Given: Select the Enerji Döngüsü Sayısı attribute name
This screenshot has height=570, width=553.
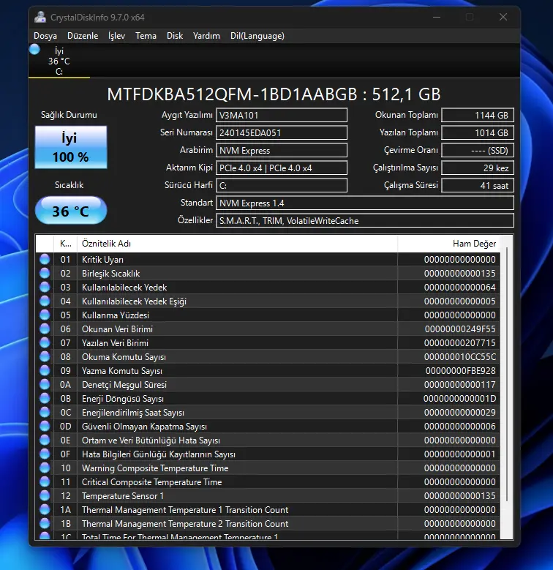Looking at the screenshot, I should [123, 399].
